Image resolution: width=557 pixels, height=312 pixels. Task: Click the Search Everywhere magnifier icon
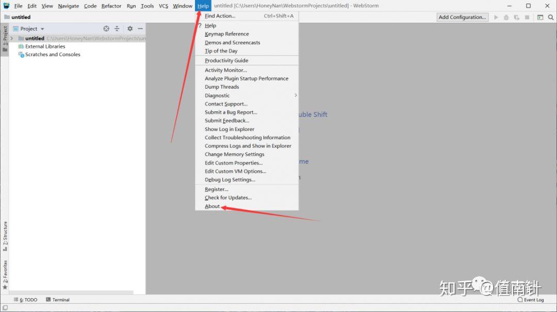pyautogui.click(x=551, y=17)
